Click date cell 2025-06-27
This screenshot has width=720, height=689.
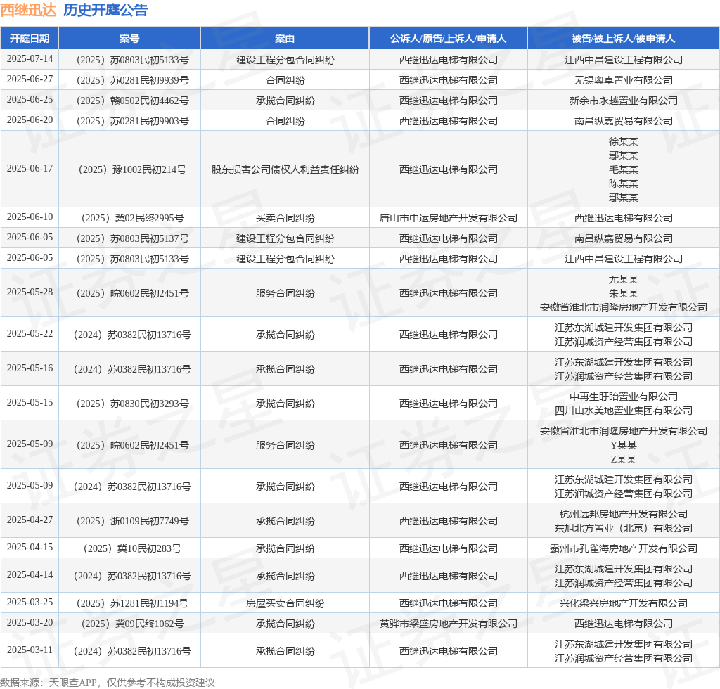[x=30, y=79]
